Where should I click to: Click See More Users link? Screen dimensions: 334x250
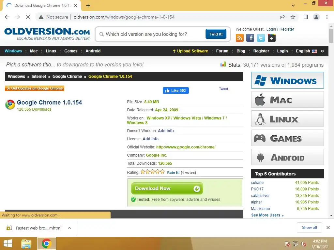pos(267,215)
